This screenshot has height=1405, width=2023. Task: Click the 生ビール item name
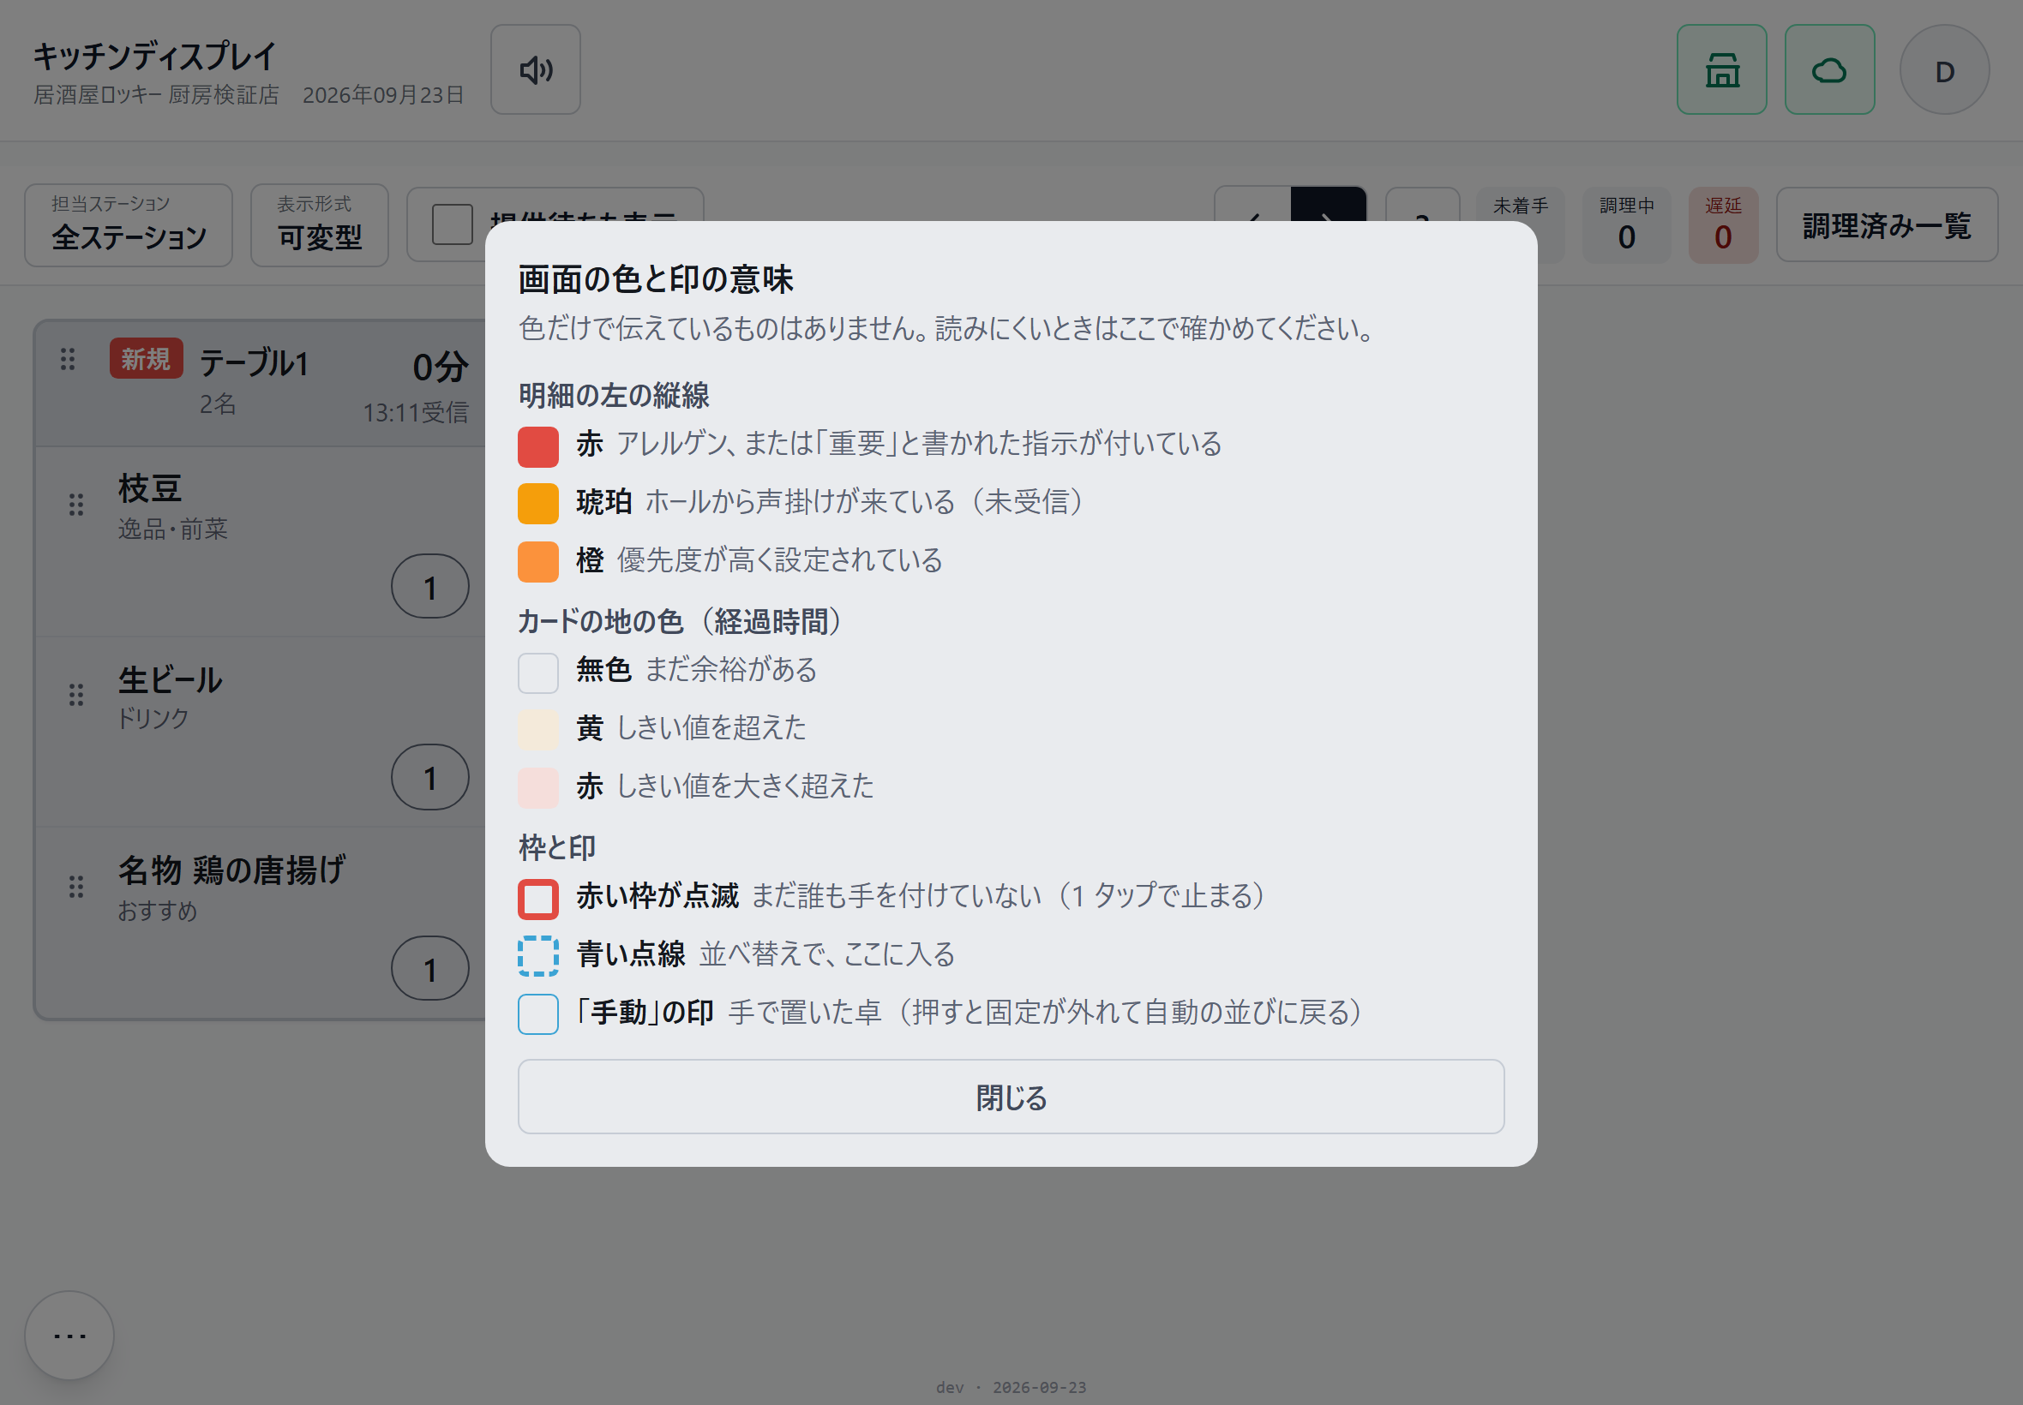click(x=170, y=679)
